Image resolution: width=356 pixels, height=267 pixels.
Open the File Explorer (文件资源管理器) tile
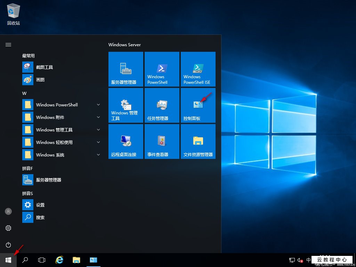tap(198, 141)
